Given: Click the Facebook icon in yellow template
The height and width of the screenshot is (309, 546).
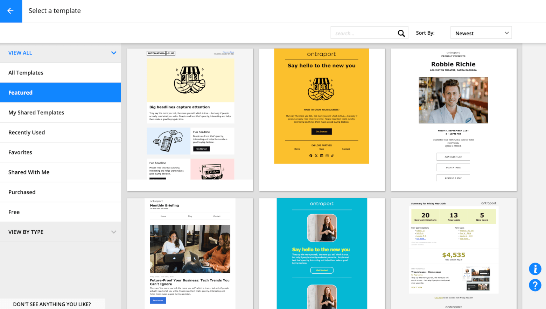Looking at the screenshot, I should pyautogui.click(x=311, y=156).
